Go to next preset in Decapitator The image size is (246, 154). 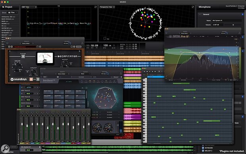tap(12, 47)
